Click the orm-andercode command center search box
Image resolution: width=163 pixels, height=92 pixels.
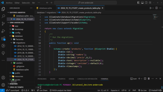click(86, 3)
